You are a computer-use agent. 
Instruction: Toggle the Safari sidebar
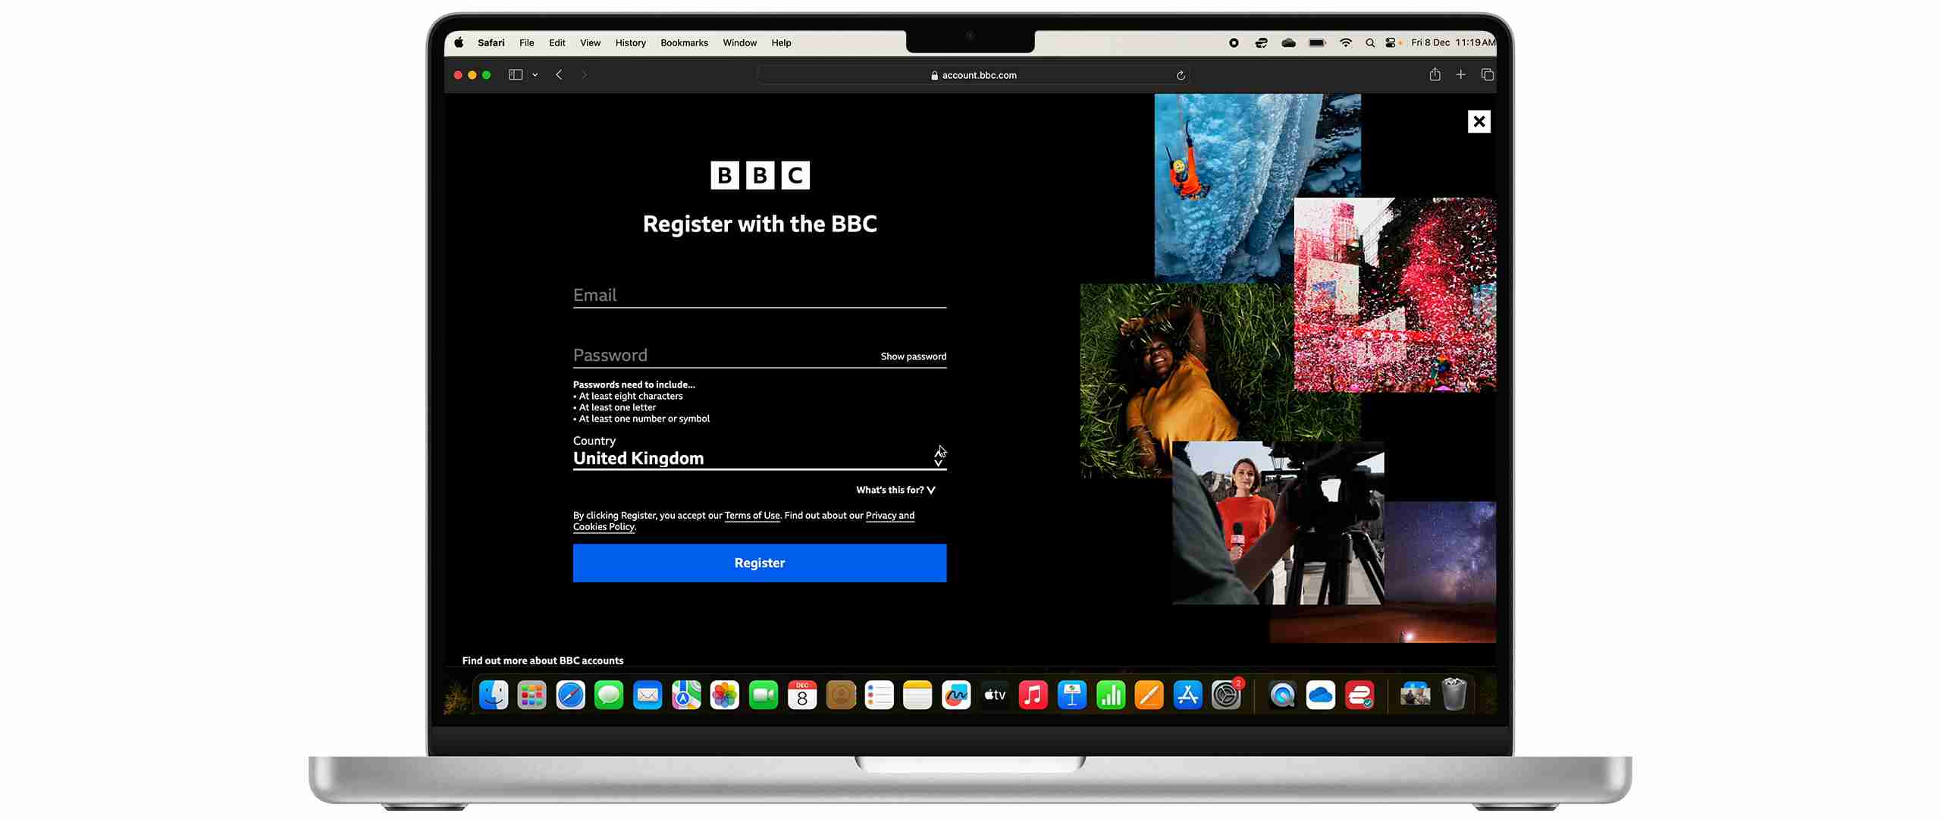coord(516,74)
